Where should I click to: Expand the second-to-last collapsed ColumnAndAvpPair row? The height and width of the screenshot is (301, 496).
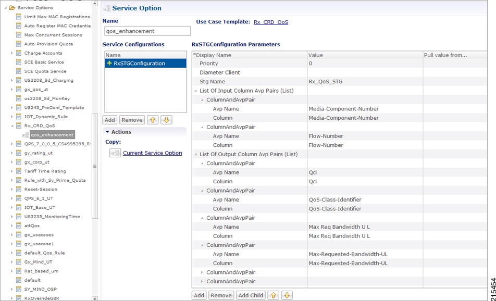203,272
